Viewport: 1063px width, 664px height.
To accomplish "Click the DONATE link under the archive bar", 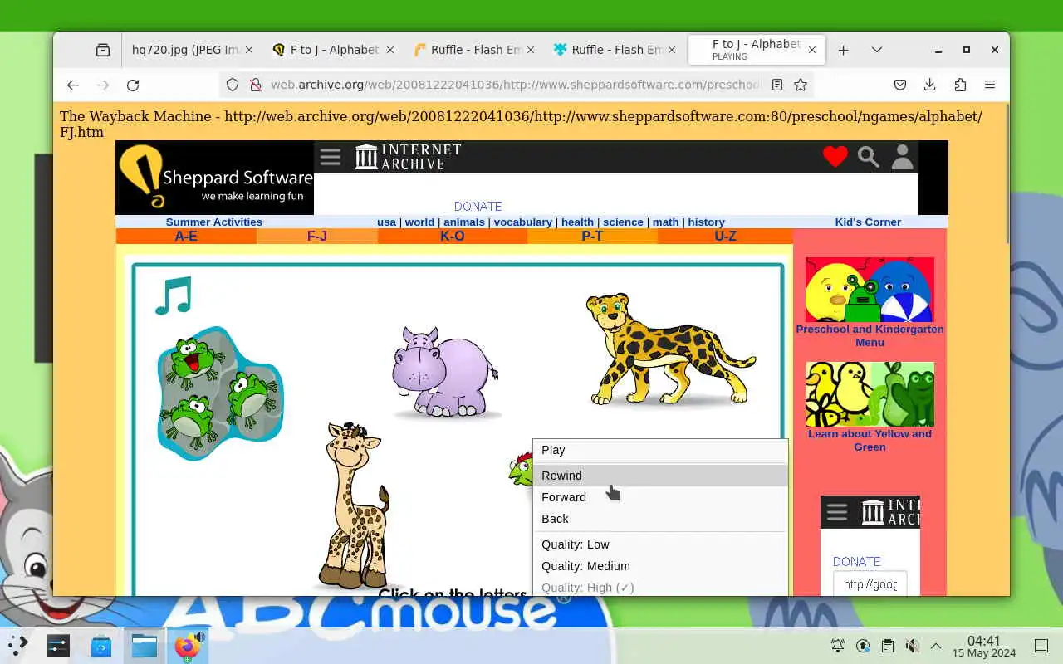I will 478,206.
